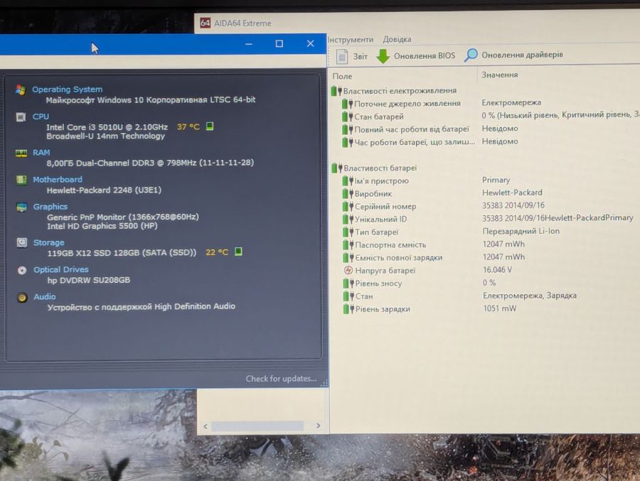Image resolution: width=640 pixels, height=481 pixels.
Task: Click the green SSD temperature indicator
Action: [239, 252]
